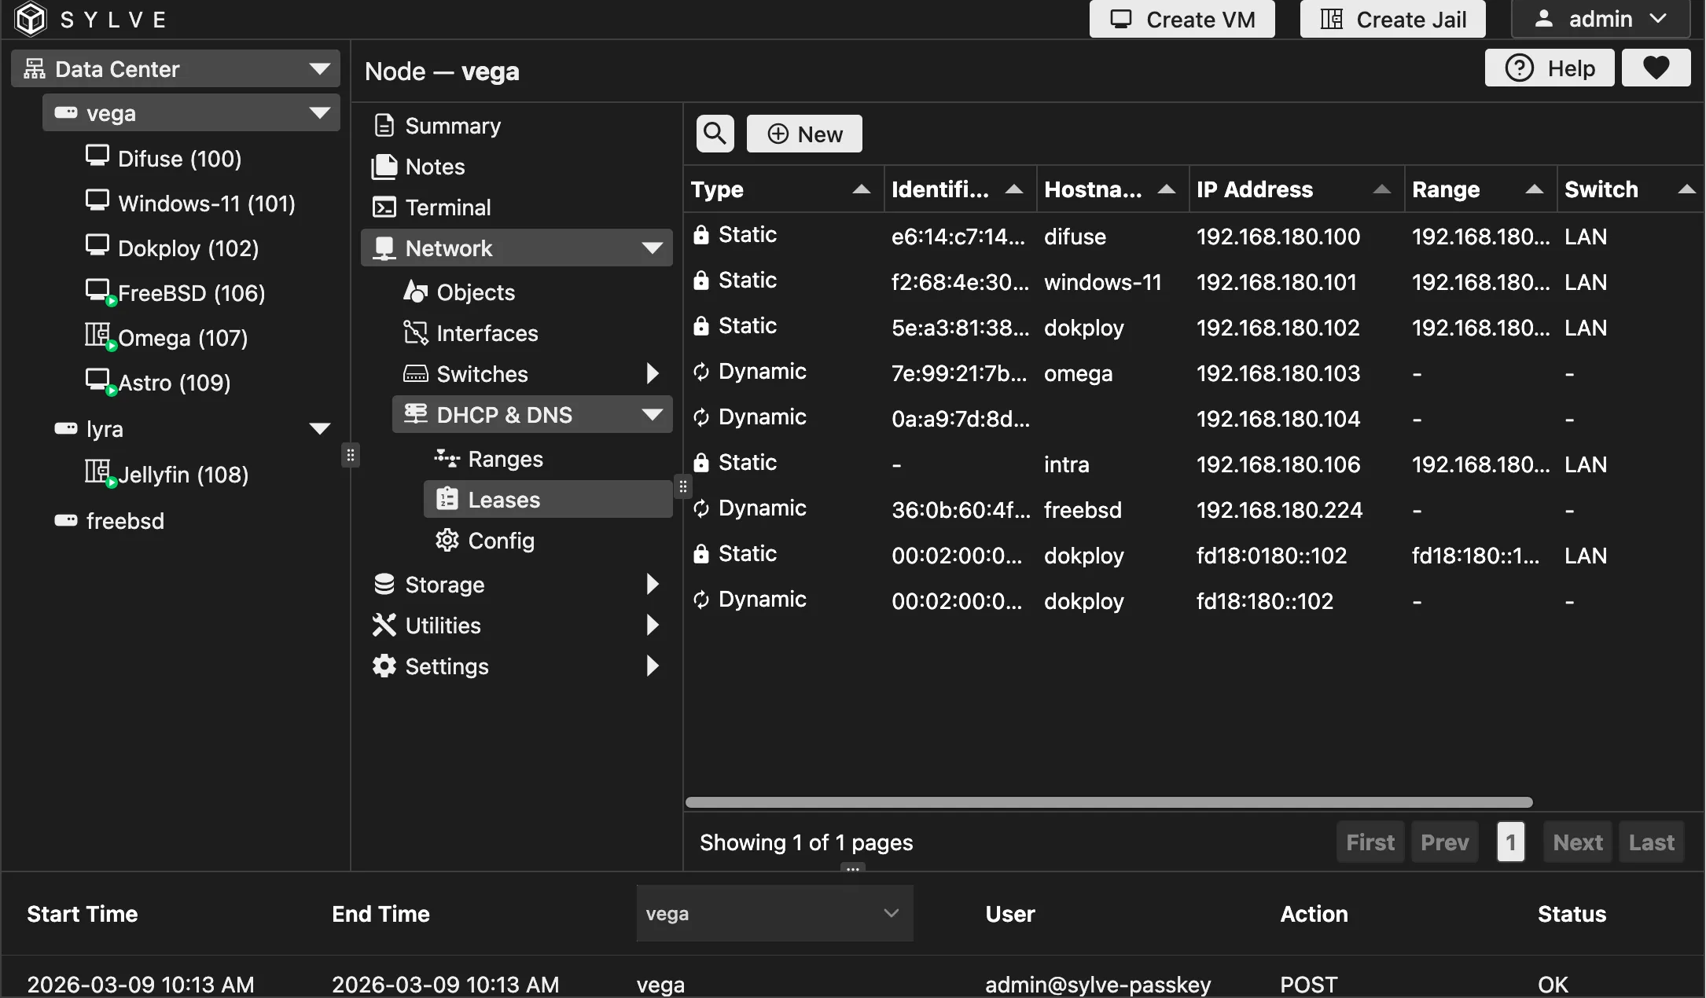Open the Terminal for node vega
This screenshot has height=998, width=1706.
(x=447, y=207)
